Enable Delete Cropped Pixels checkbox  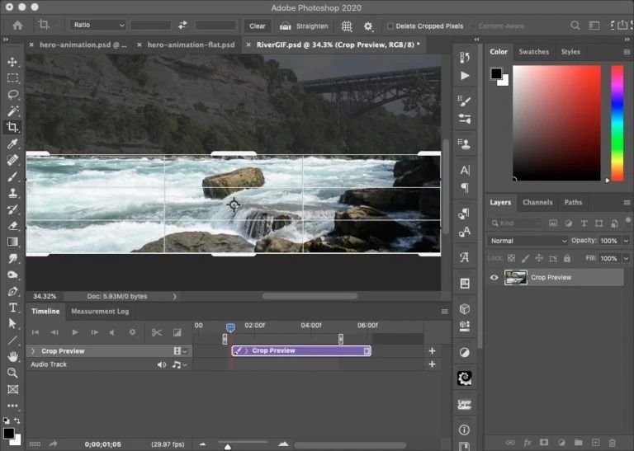[390, 26]
